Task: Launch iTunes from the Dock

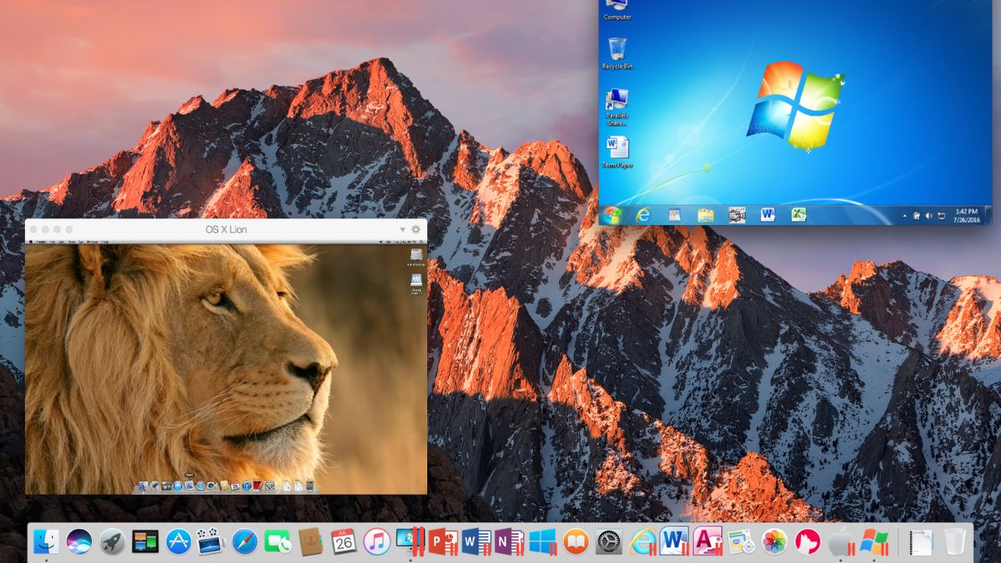Action: [376, 541]
